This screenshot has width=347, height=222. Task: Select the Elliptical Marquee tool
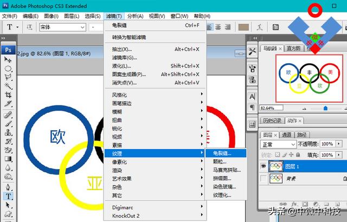8,69
